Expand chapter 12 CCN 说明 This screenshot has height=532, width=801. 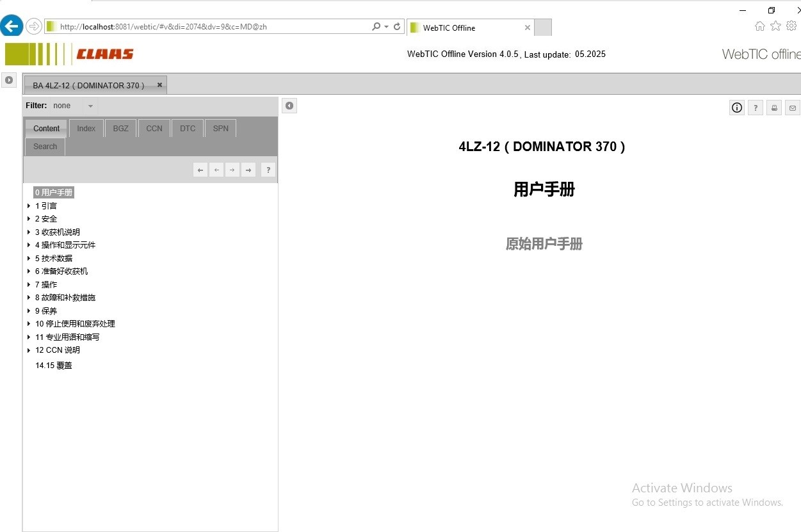tap(29, 350)
